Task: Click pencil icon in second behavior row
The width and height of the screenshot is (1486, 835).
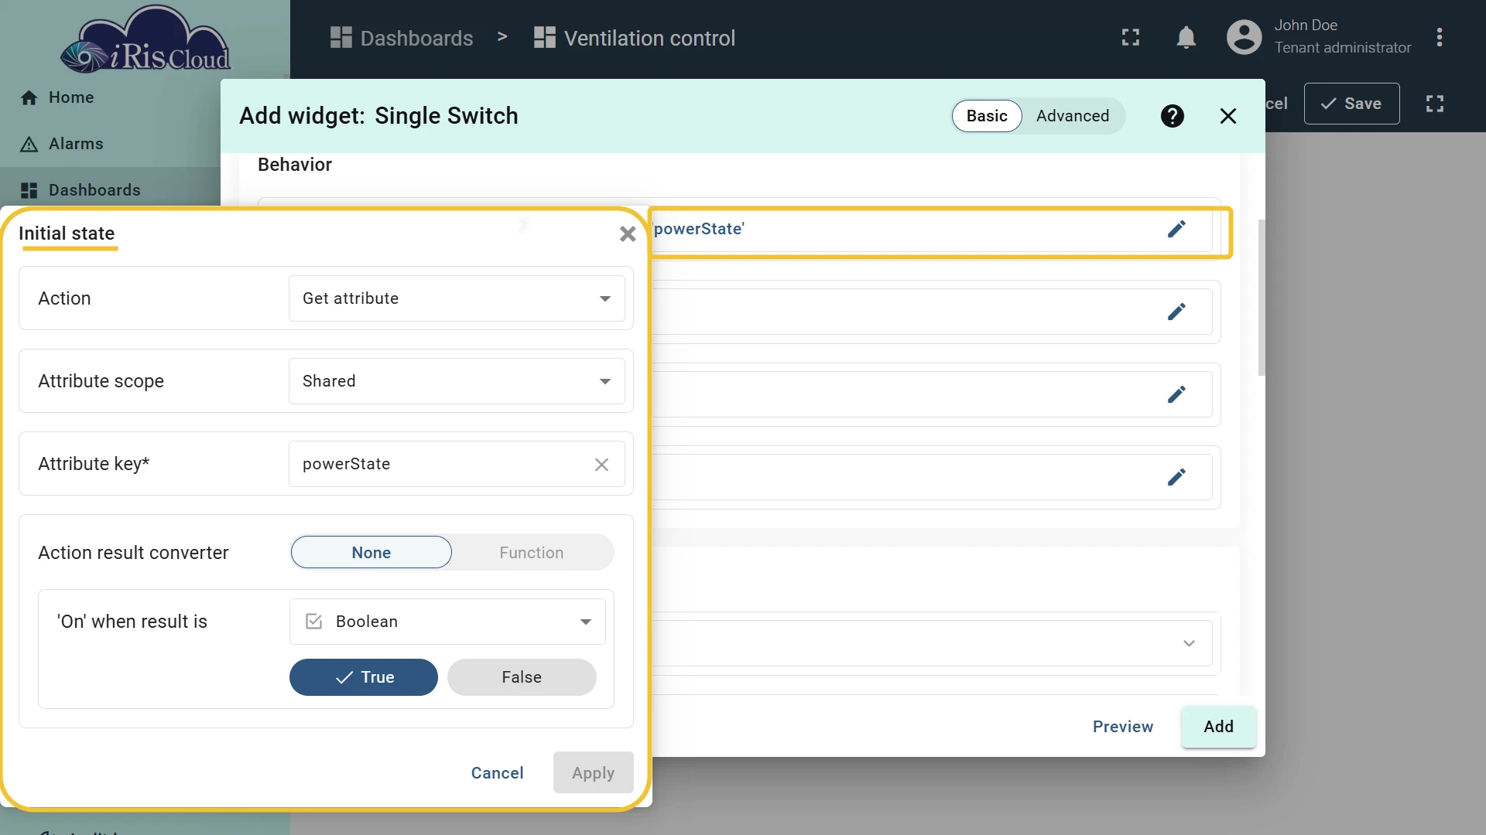Action: click(1176, 312)
